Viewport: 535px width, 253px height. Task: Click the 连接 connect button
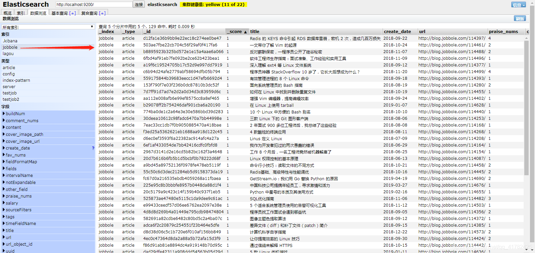139,4
